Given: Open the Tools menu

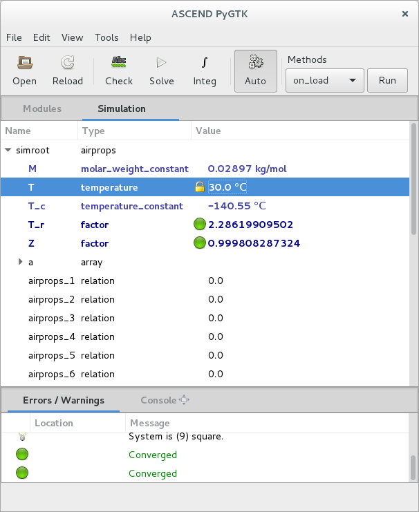Looking at the screenshot, I should [x=106, y=37].
